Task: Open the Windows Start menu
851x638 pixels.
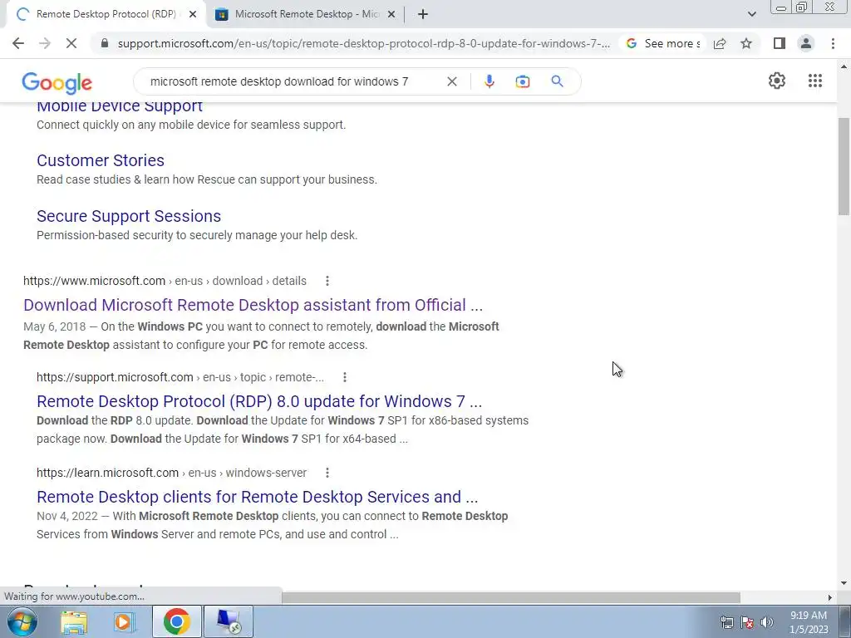Action: pyautogui.click(x=22, y=621)
